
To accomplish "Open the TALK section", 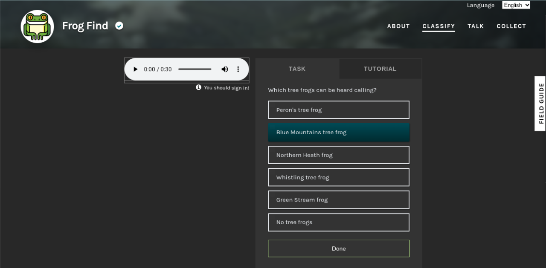I will [476, 26].
